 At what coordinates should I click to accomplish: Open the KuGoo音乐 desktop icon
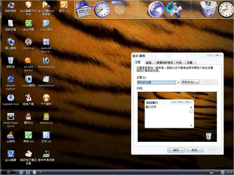coord(46,23)
